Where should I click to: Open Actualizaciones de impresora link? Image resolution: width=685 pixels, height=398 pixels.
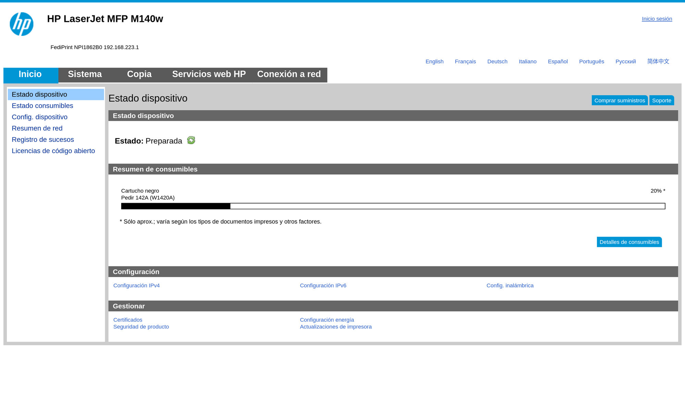tap(336, 327)
